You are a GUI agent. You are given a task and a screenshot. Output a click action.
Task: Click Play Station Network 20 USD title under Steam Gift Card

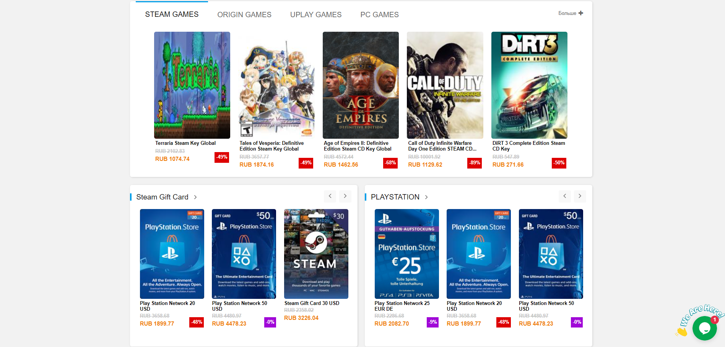(167, 306)
